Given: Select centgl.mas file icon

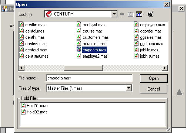Looking at the screenshot, I should pyautogui.click(x=21, y=31).
